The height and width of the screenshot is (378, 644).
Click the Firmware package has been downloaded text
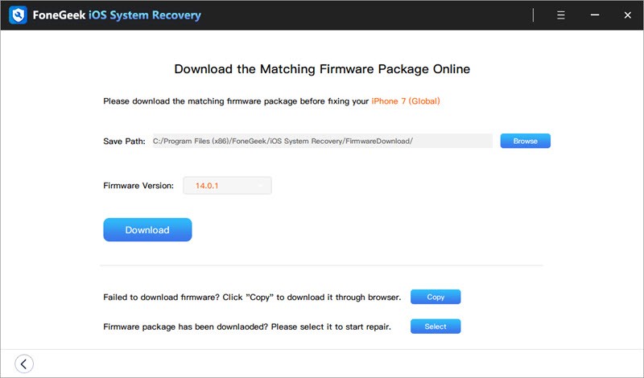tap(247, 327)
